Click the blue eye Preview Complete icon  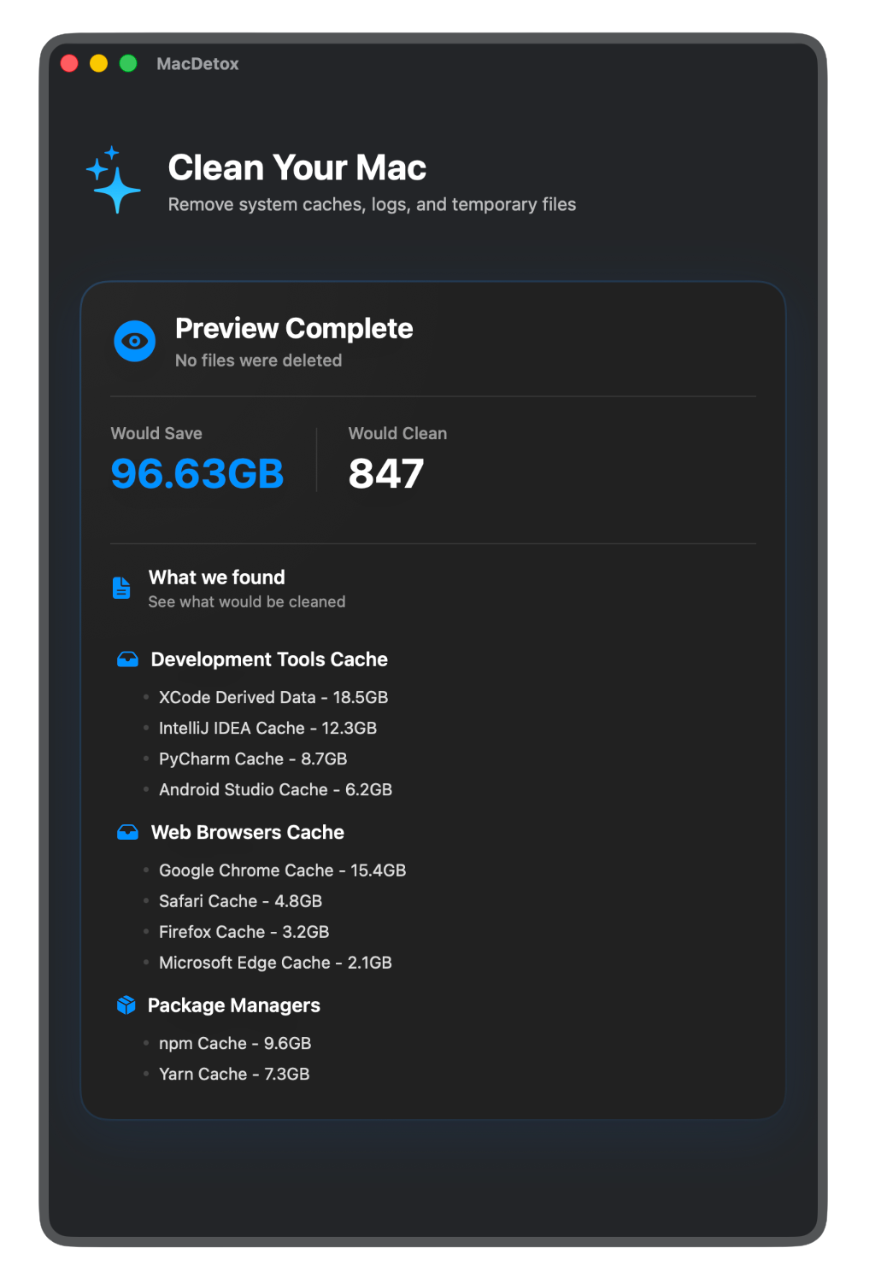135,342
